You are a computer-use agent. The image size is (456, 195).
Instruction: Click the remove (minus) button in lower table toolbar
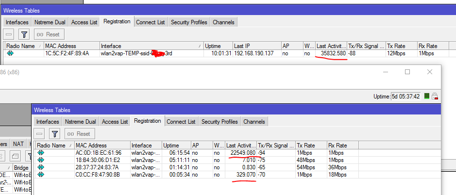coord(39,133)
